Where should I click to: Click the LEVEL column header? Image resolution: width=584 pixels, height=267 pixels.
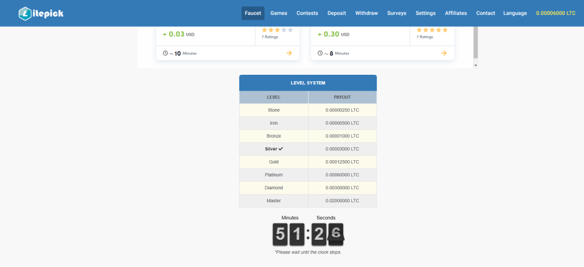coord(274,97)
